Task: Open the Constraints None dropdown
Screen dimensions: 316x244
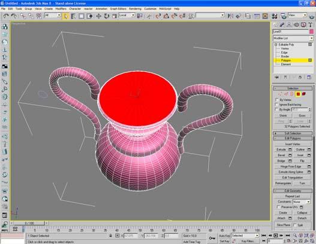Action: pyautogui.click(x=301, y=202)
